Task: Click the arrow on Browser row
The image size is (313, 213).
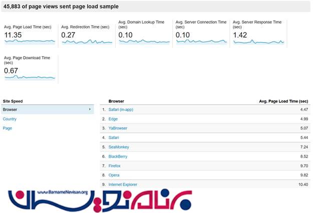Action: coord(90,109)
